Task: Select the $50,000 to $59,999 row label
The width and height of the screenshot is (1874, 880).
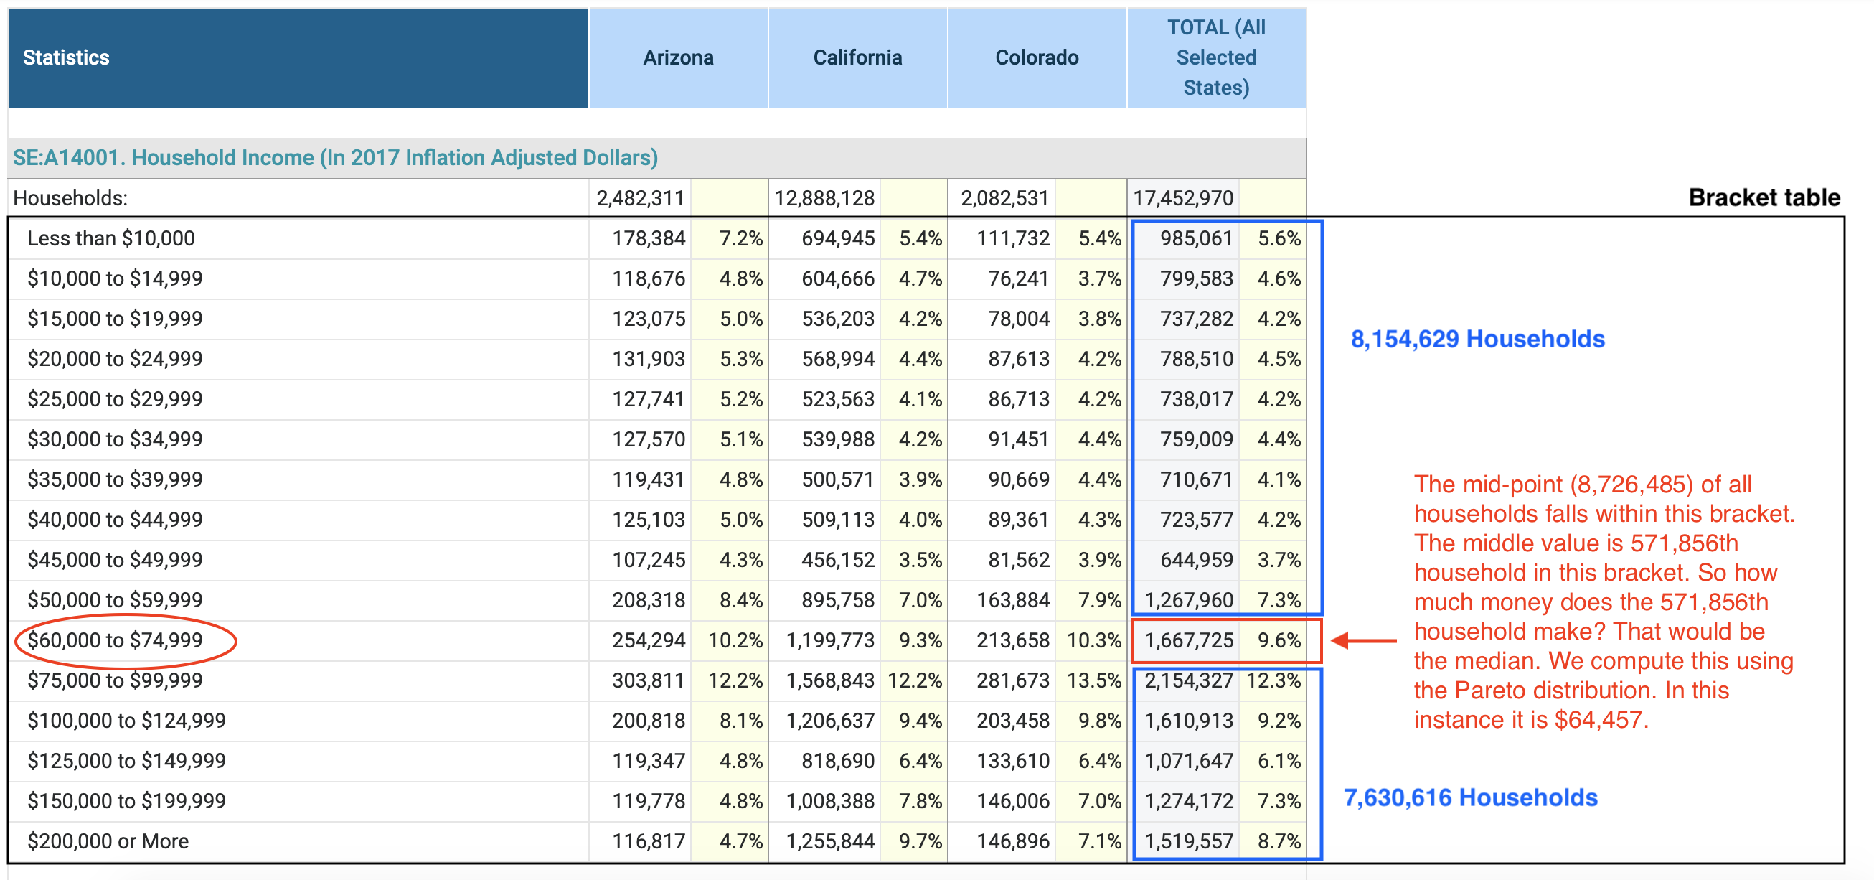Action: click(x=113, y=600)
